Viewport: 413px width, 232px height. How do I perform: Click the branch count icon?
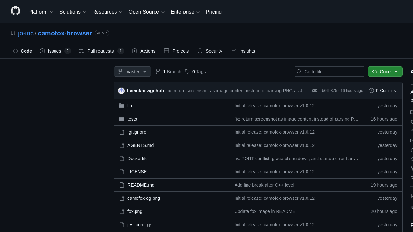pyautogui.click(x=158, y=72)
